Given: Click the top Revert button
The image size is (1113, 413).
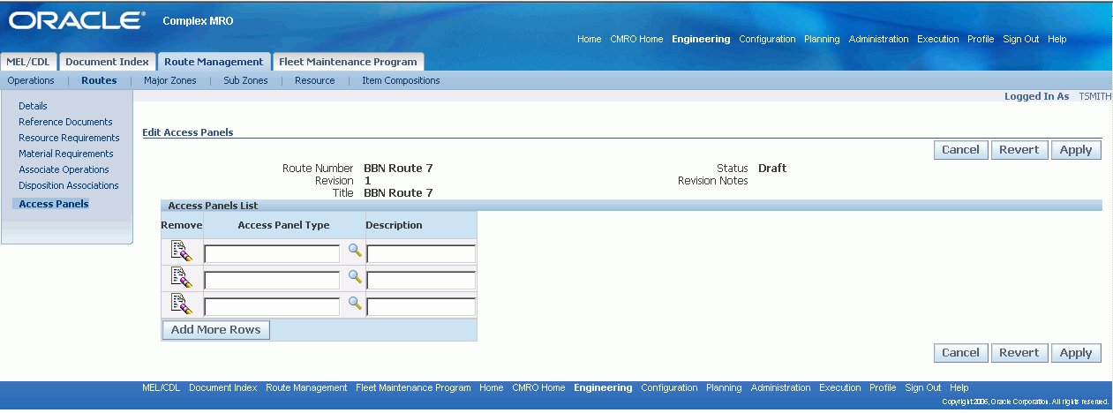Looking at the screenshot, I should point(1019,149).
